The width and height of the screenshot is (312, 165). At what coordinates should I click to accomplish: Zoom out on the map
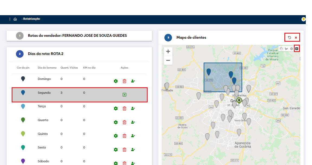coord(168,60)
